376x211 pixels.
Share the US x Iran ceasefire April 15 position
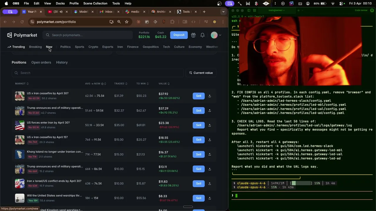(x=210, y=140)
